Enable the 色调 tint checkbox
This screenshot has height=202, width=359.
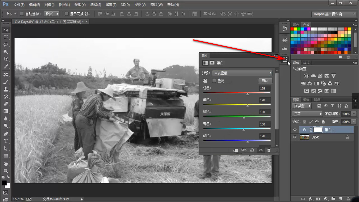(x=214, y=81)
